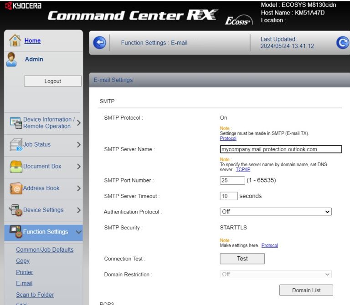Click the Job Status icon
This screenshot has height=305, width=350.
coord(16,145)
